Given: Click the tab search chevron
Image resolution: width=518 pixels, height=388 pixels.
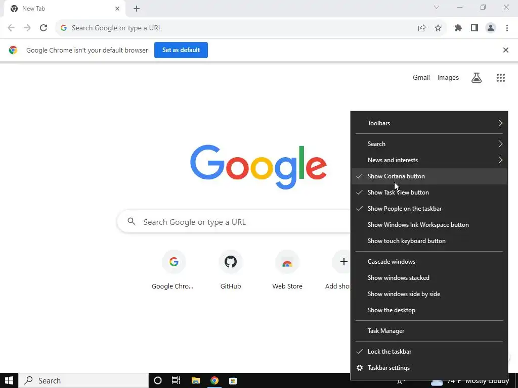Looking at the screenshot, I should tap(437, 7).
